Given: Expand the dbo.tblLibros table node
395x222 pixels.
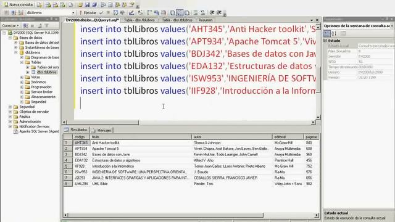Looking at the screenshot, I should click(28, 72).
